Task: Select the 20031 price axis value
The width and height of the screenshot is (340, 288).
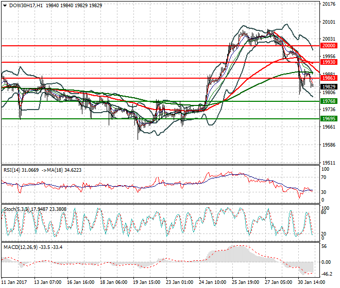Action: pos(329,39)
